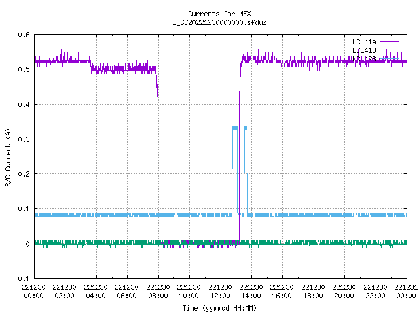Click the LCL41B legend label

coord(364,50)
